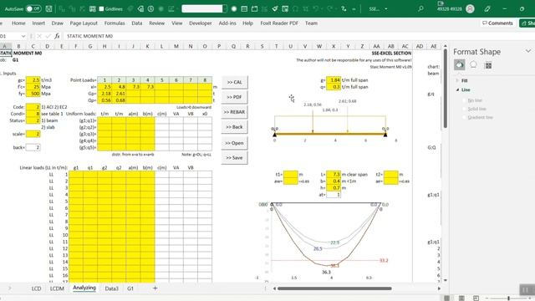
Task: Open Format Shape pane options chevron
Action: click(528, 51)
